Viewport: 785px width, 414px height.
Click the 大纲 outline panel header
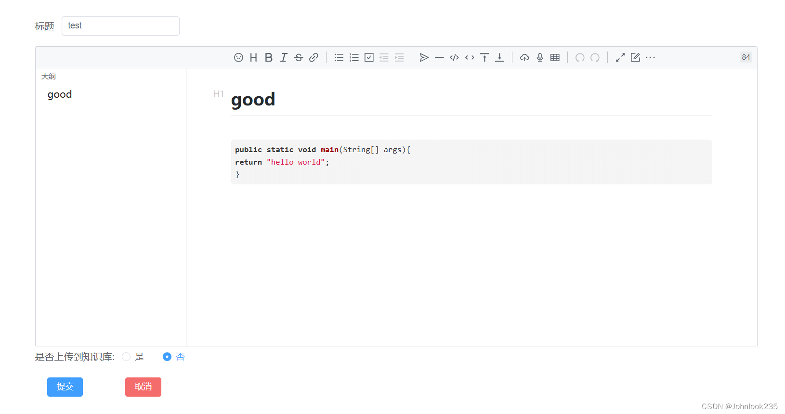point(49,77)
